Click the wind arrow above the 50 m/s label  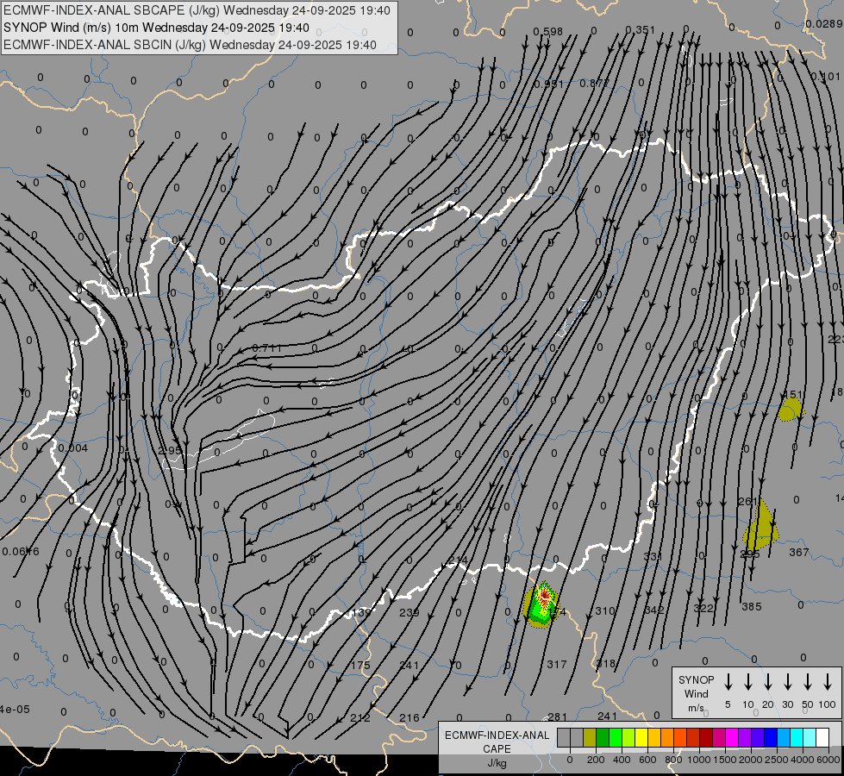tap(808, 682)
